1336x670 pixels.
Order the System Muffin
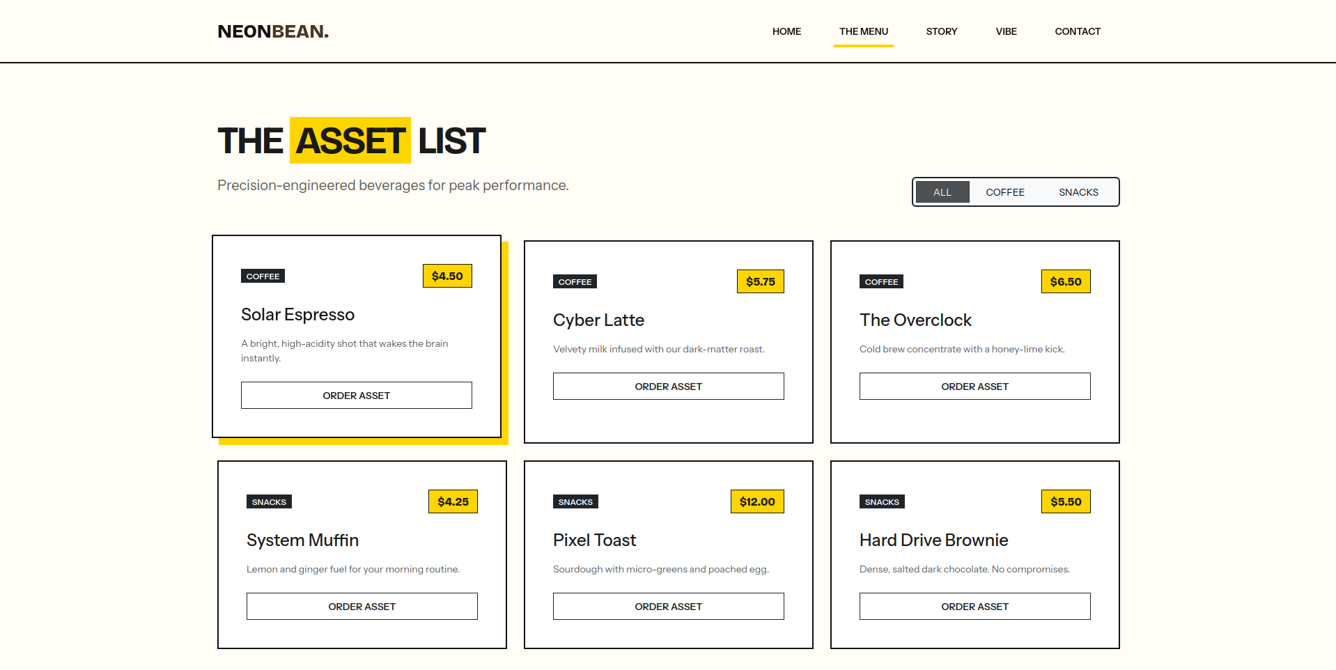tap(362, 606)
